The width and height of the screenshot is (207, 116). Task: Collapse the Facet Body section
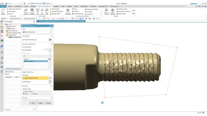[x=52, y=36]
